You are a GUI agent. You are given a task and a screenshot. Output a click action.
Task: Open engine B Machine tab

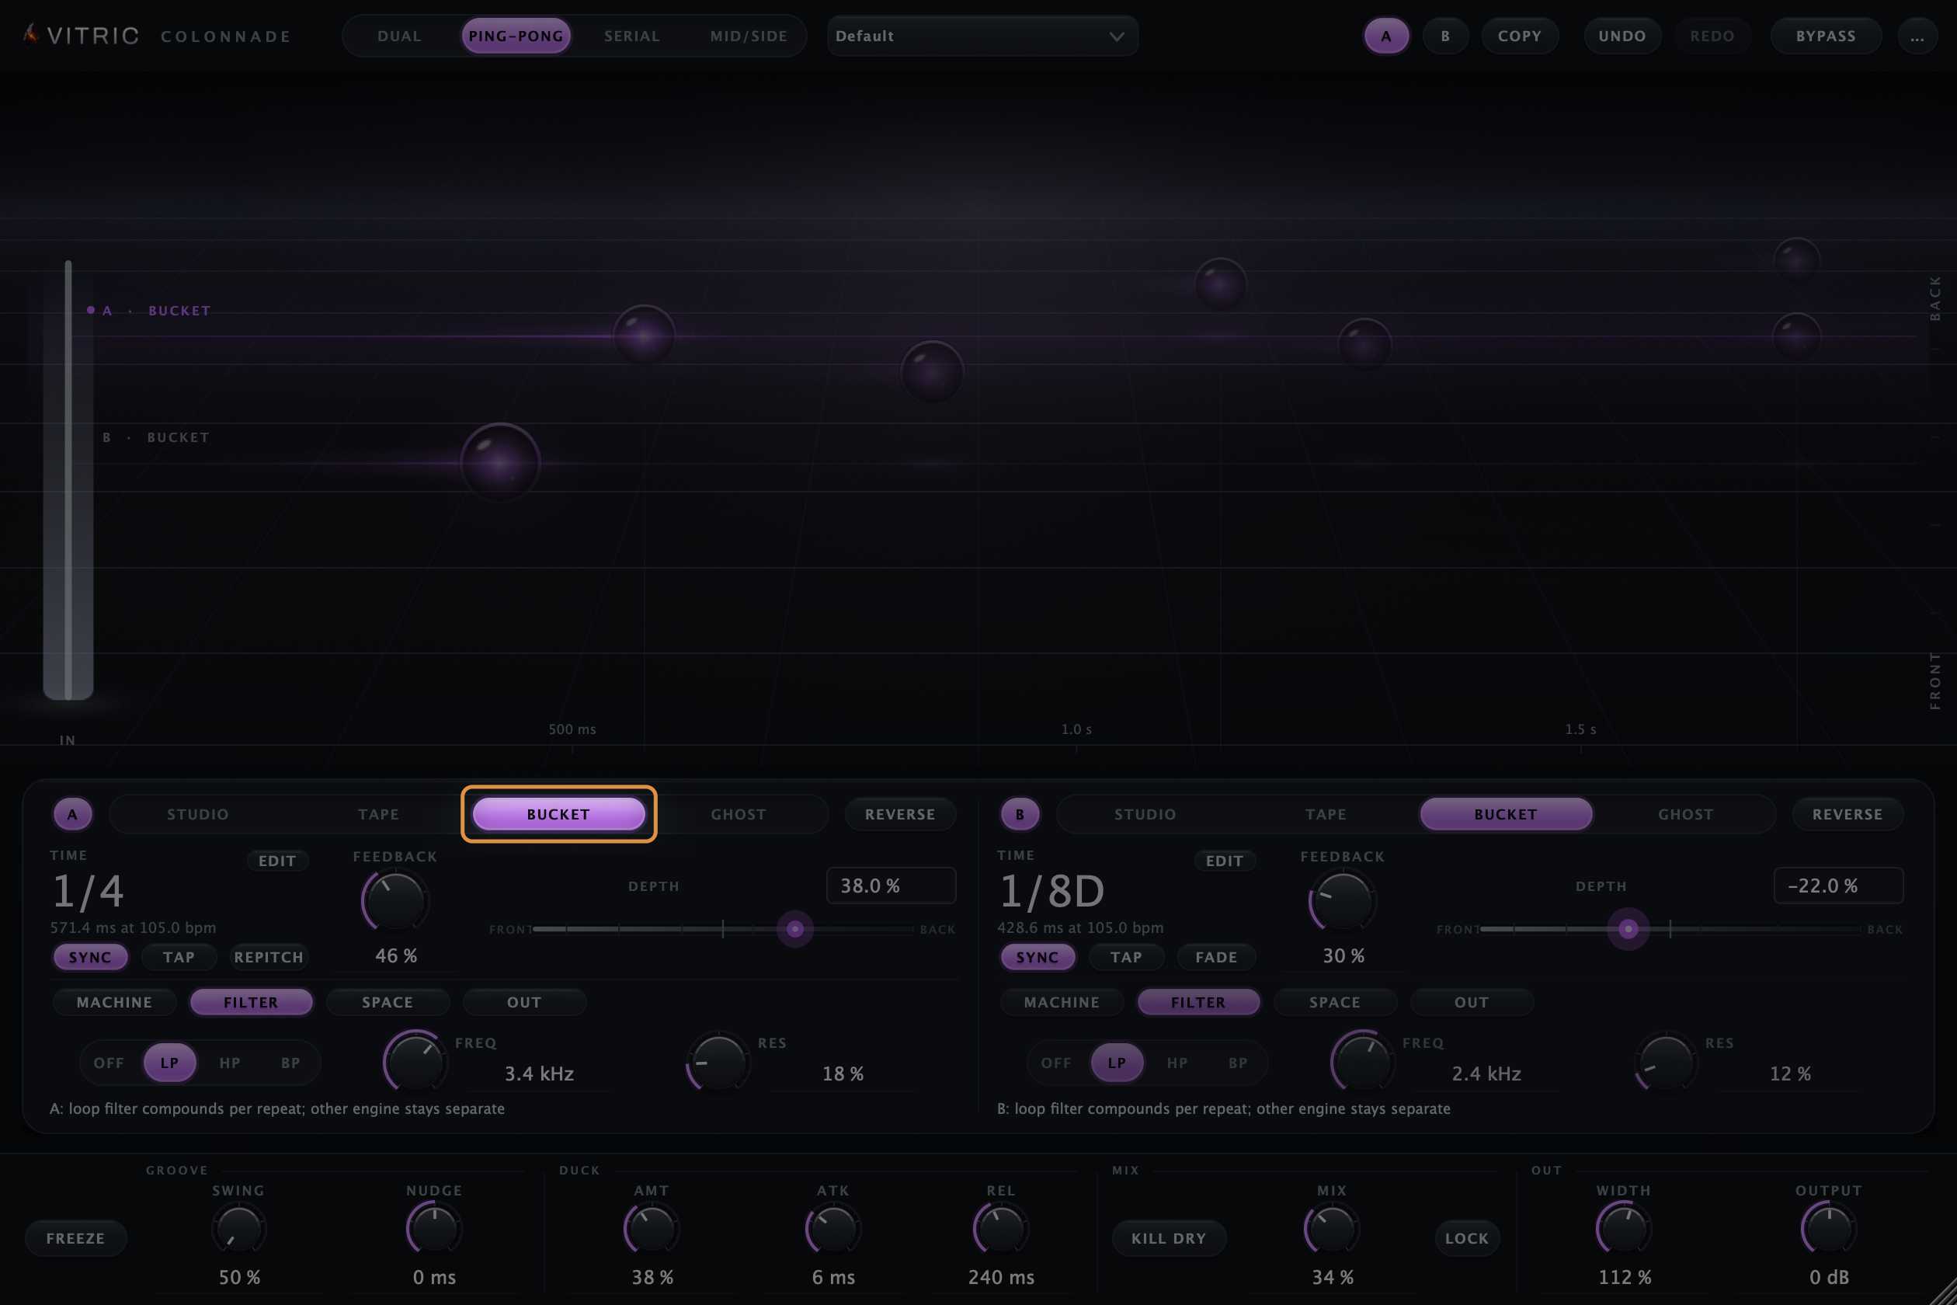click(x=1062, y=1002)
